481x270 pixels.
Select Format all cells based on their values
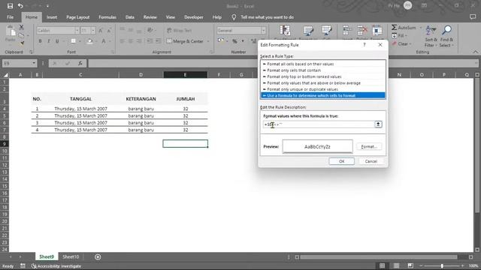[322, 64]
